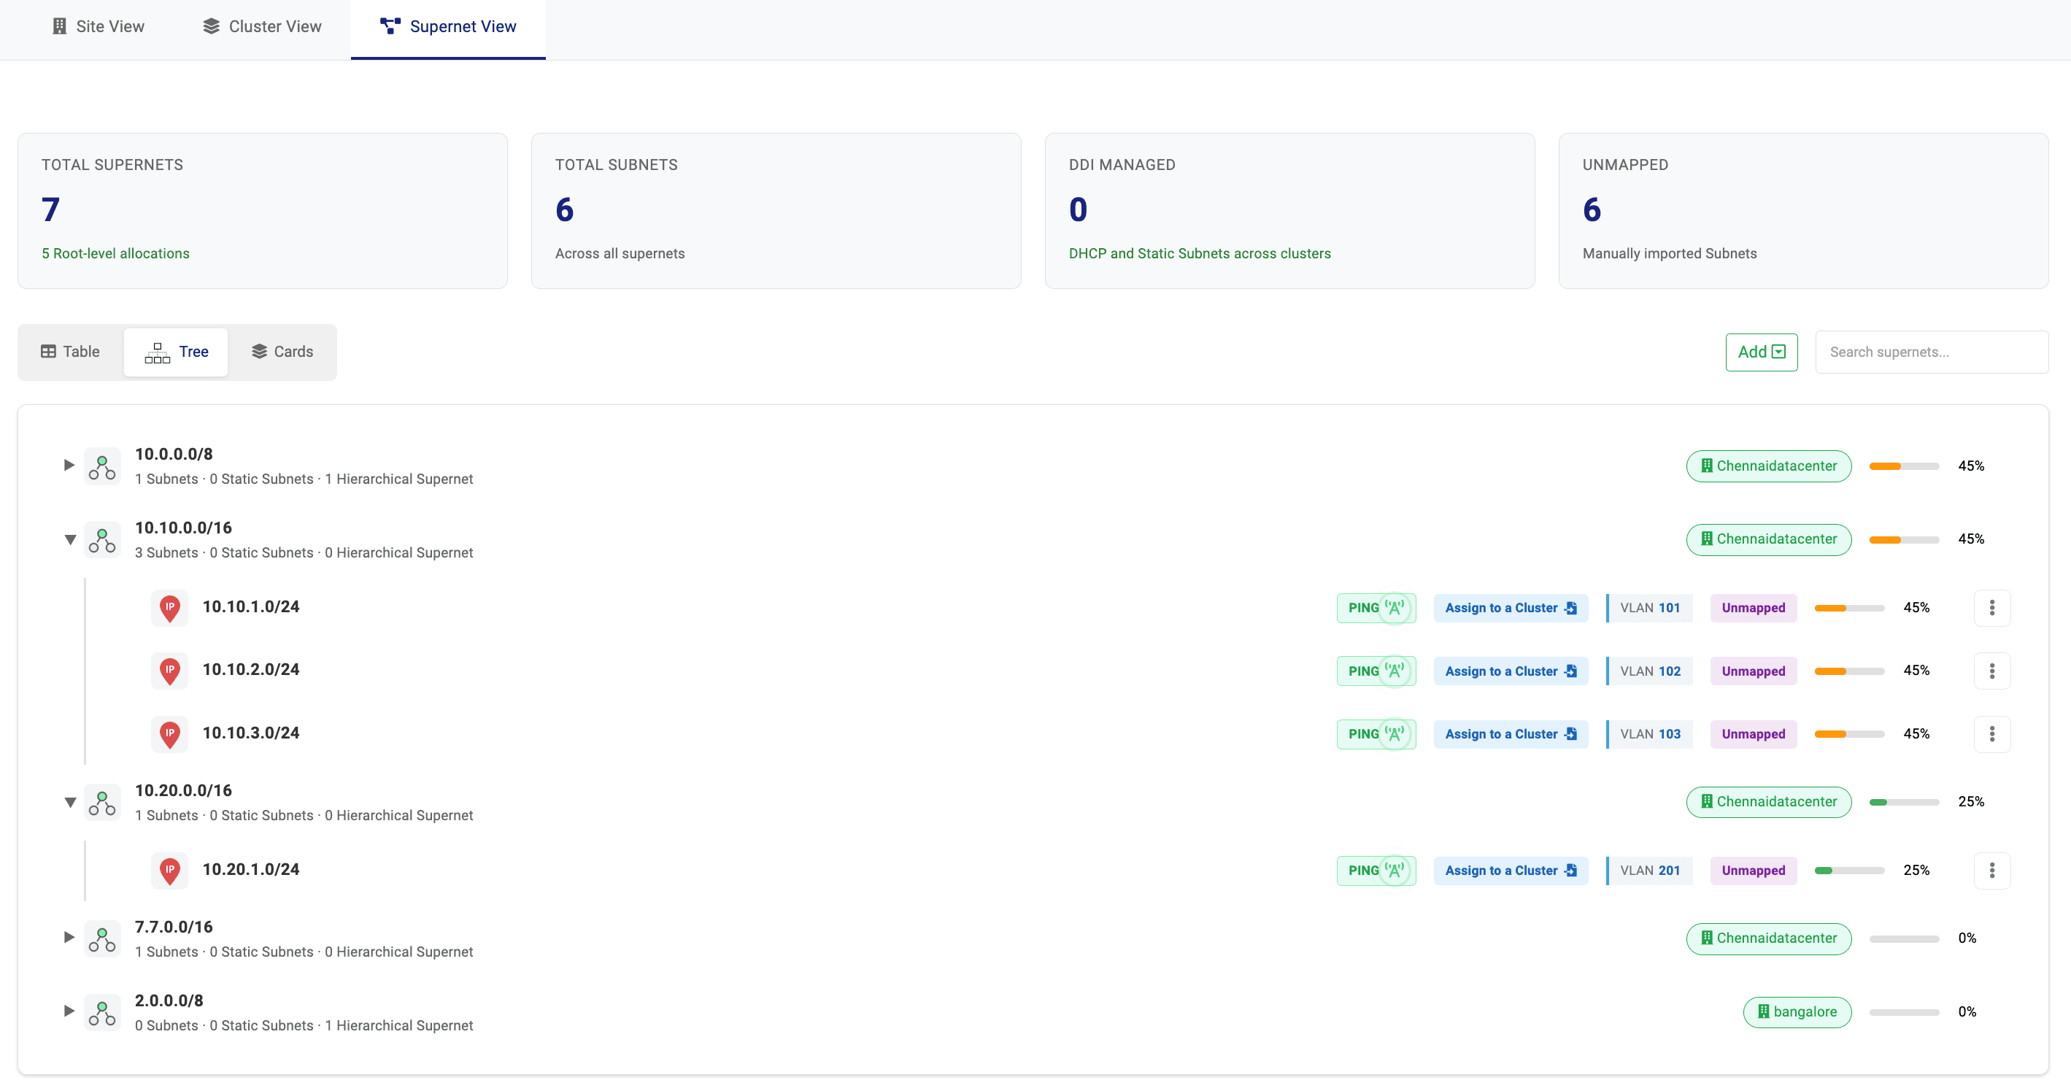Select the Cards layout view

coord(282,352)
